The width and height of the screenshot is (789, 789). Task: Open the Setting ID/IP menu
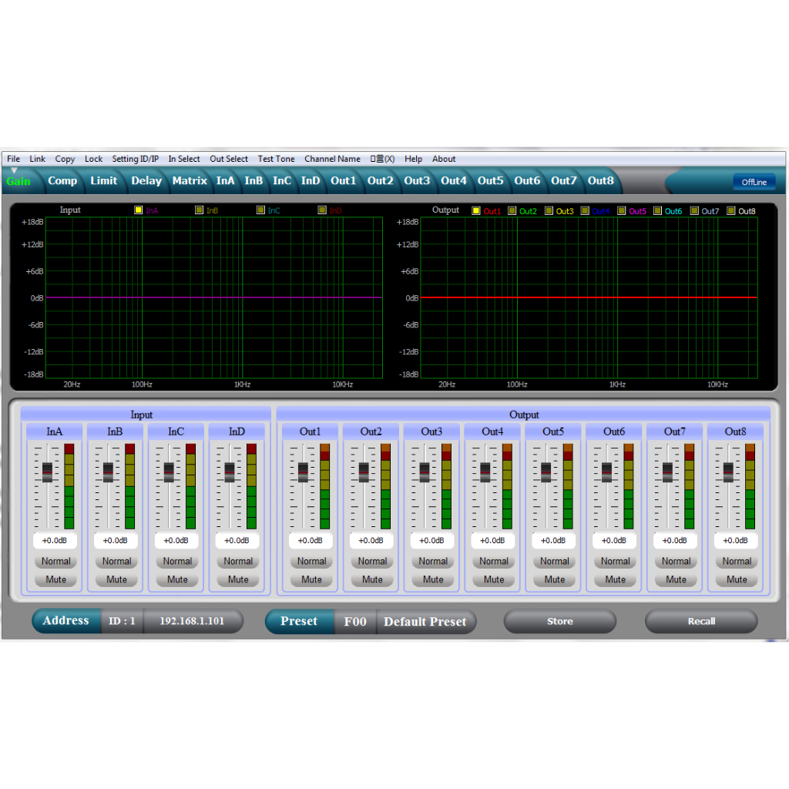point(136,159)
